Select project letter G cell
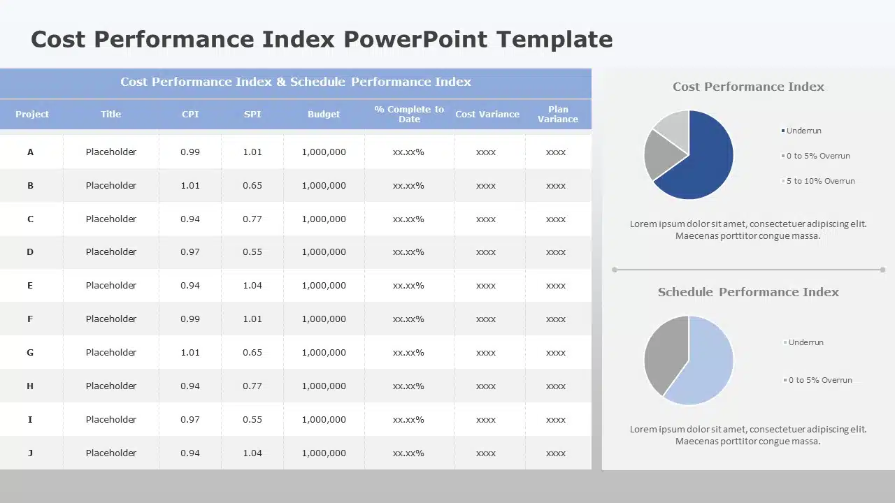 (x=30, y=352)
